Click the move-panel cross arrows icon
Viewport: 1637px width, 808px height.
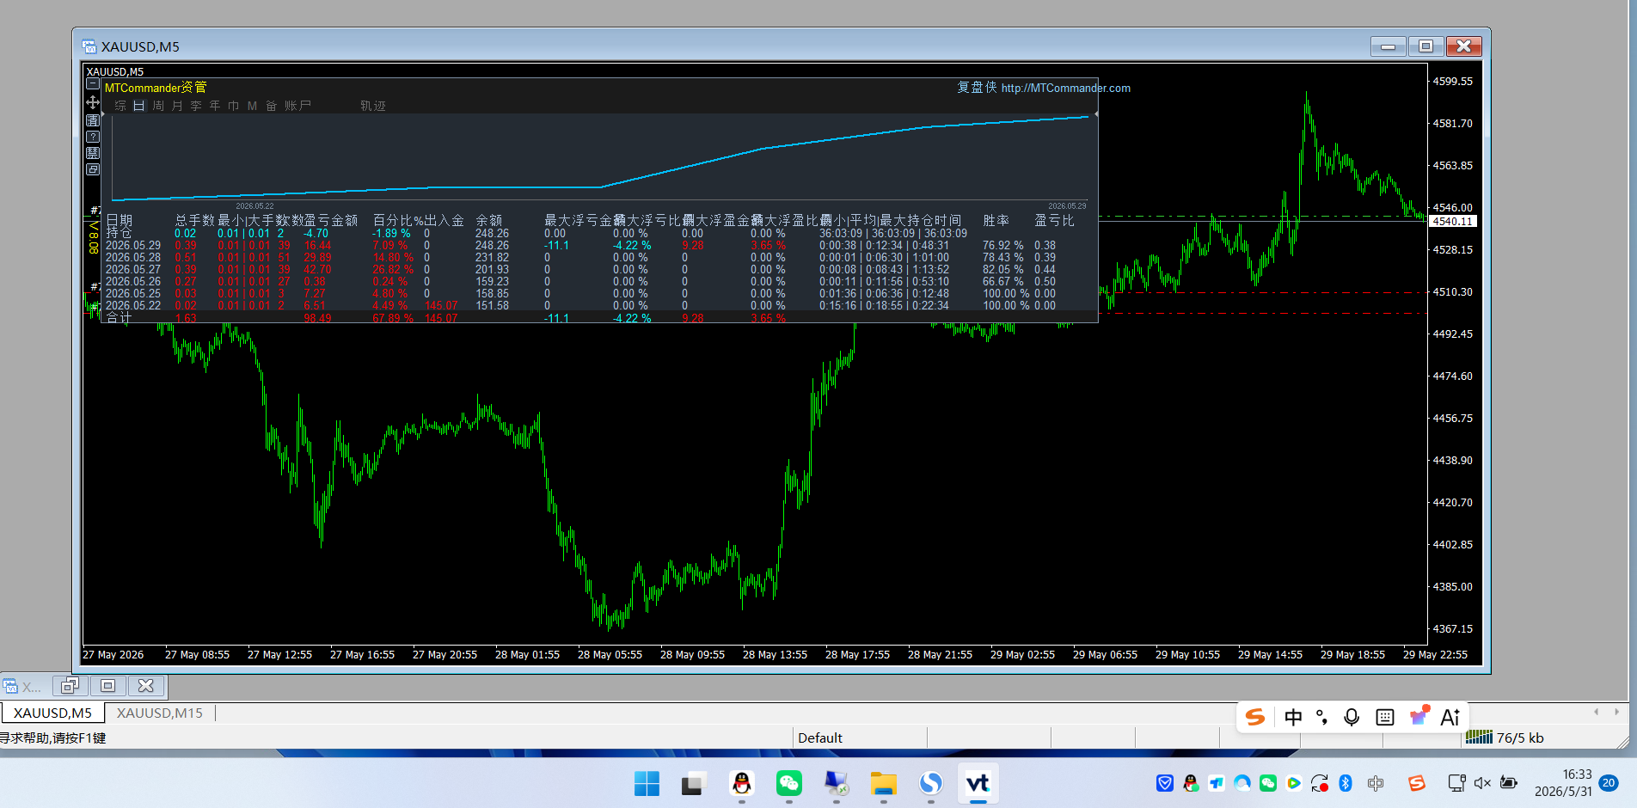click(93, 102)
